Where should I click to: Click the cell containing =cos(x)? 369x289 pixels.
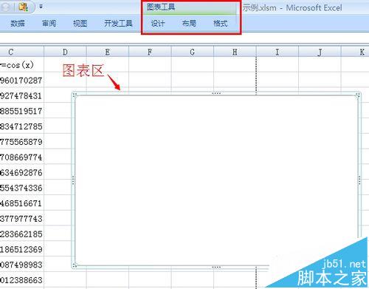[22, 65]
